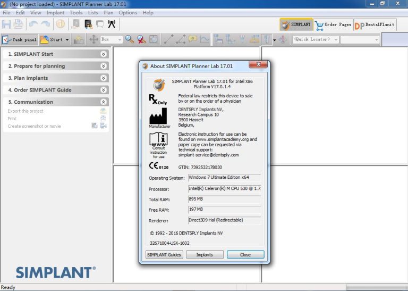The image size is (408, 291).
Task: Expand the 2. Prepare for planning section
Action: [x=56, y=66]
